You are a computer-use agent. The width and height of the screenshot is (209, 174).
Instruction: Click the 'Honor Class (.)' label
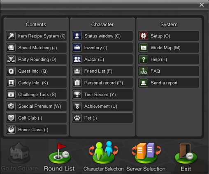[x=33, y=130]
